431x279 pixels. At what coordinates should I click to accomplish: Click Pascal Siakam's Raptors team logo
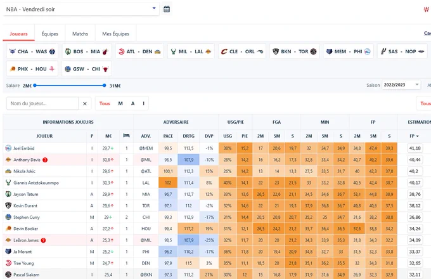coord(8,275)
